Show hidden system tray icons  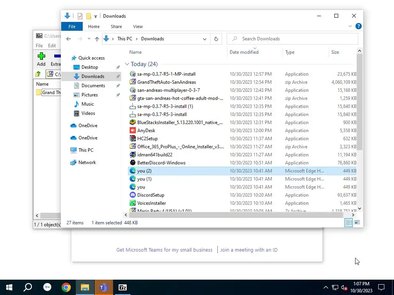tap(326, 287)
